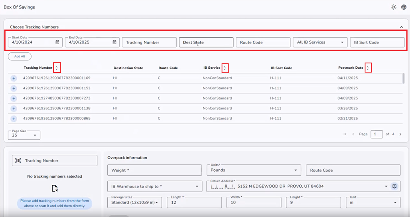Sort by Postmark Date column
Viewport: 410px width, 217px height.
368,68
